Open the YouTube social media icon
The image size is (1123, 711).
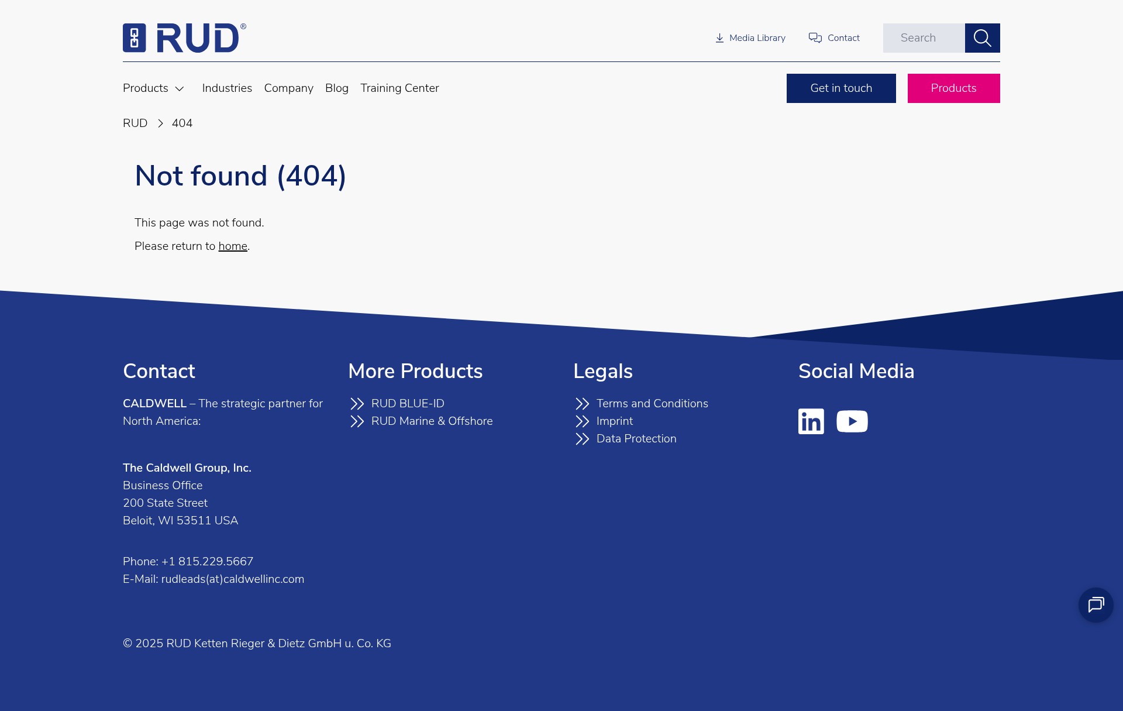coord(852,421)
